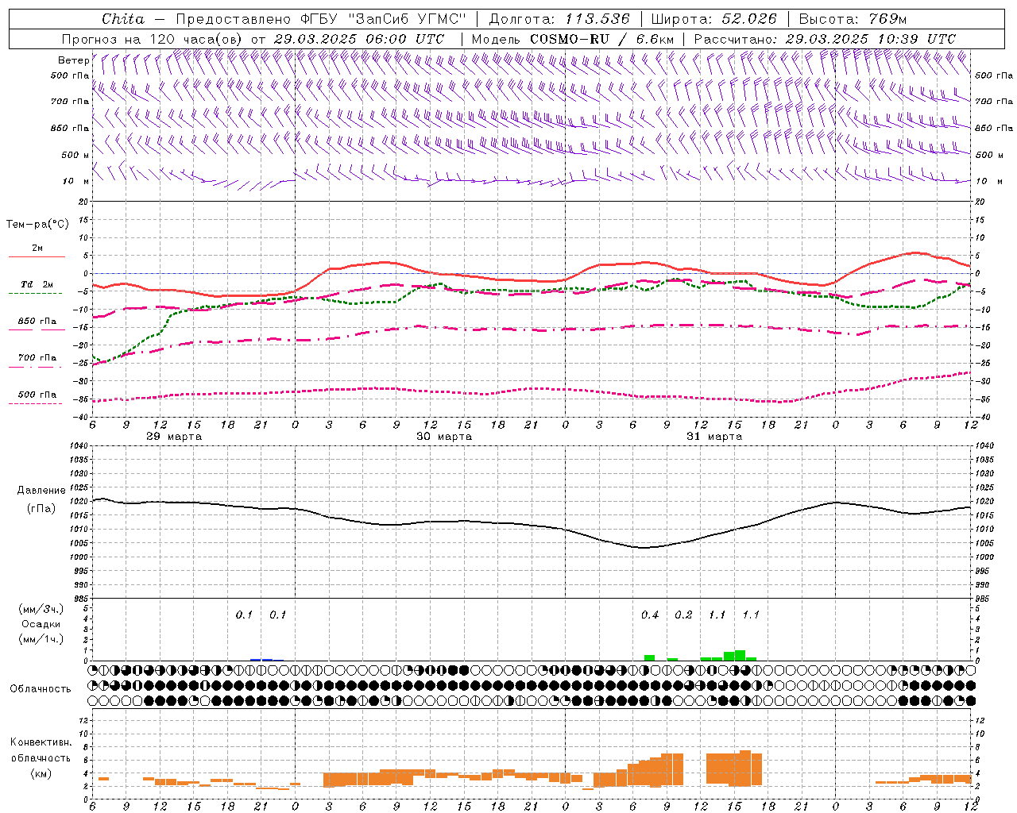The width and height of the screenshot is (1017, 813).
Task: Click the "Высота: 769м" header value
Action: [x=853, y=19]
